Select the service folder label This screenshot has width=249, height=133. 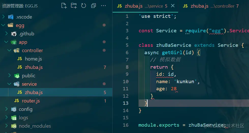pyautogui.click(x=29, y=84)
